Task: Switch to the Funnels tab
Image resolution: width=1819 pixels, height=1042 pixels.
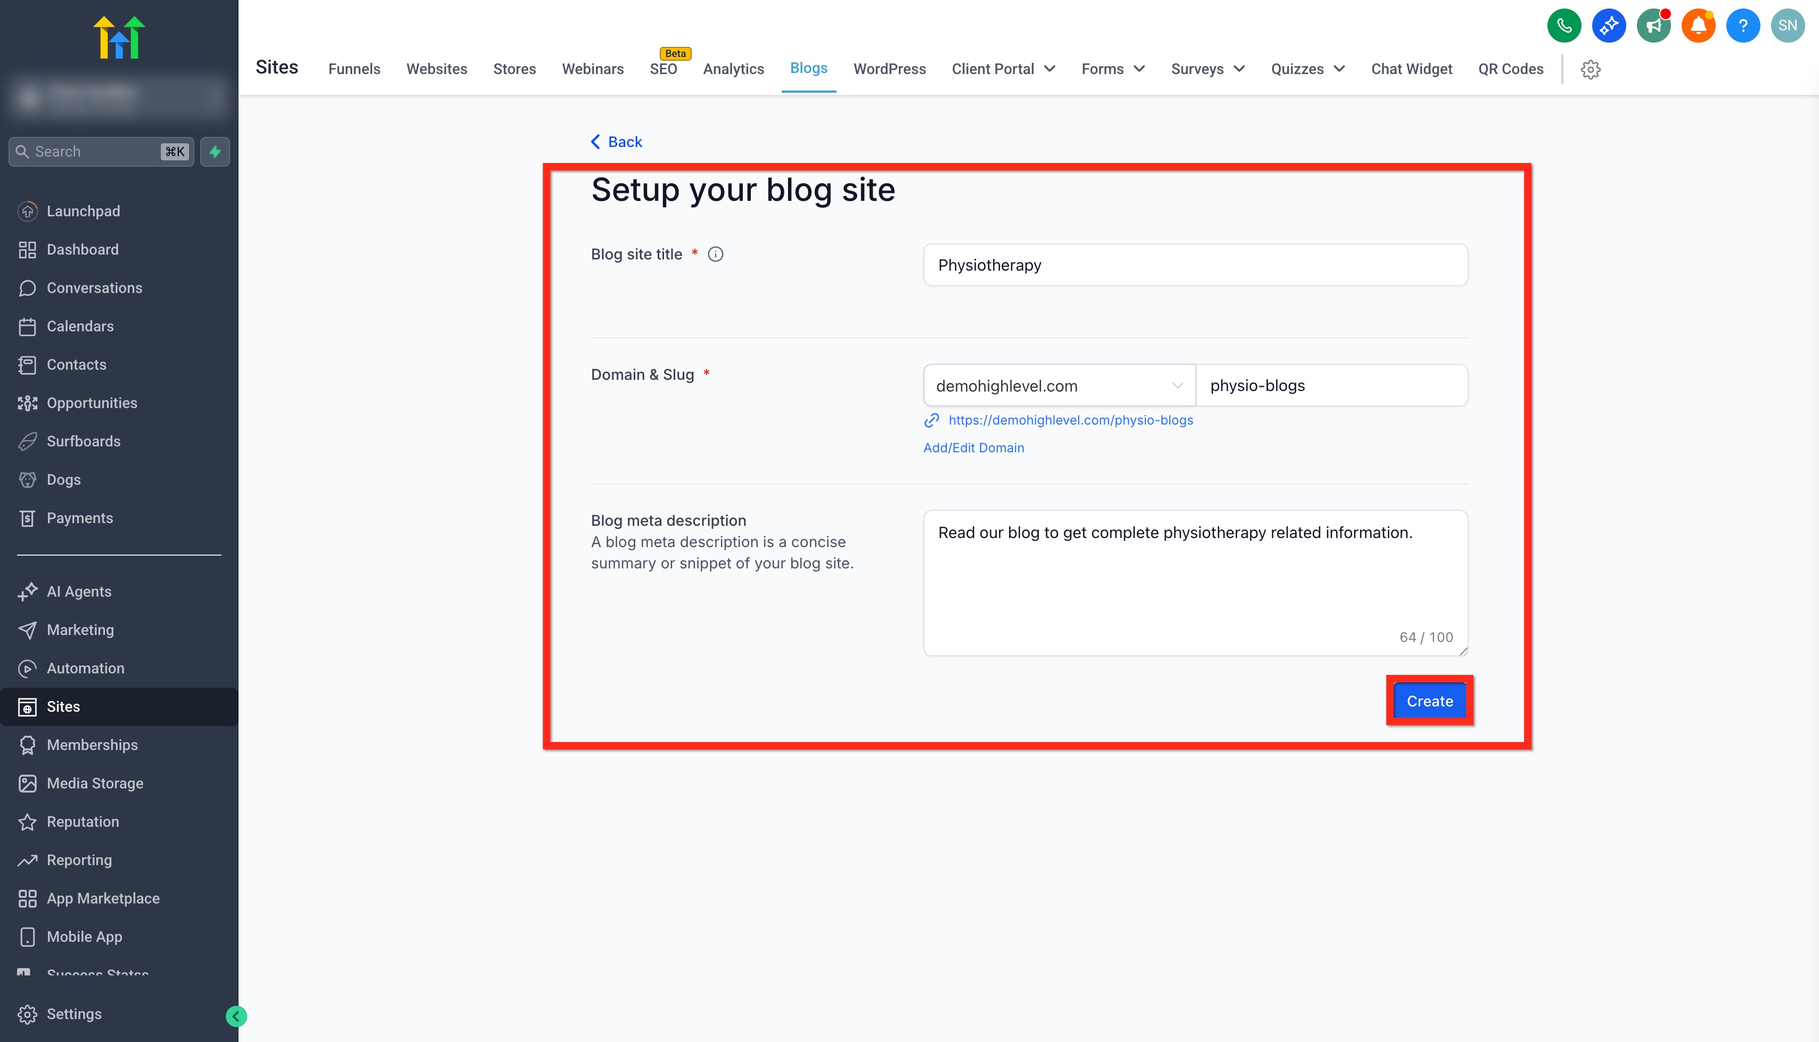Action: (x=354, y=69)
